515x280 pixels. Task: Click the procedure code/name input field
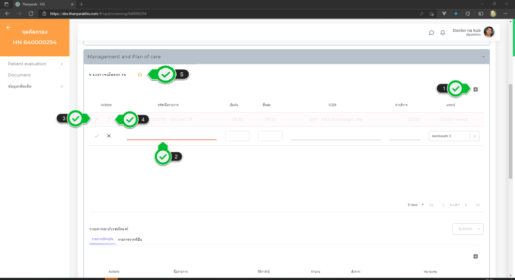coord(171,135)
